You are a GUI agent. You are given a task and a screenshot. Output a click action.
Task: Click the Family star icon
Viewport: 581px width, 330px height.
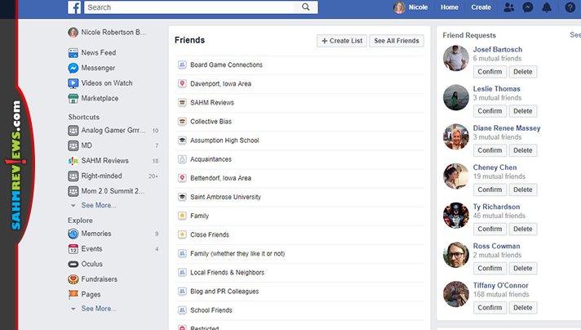click(182, 216)
